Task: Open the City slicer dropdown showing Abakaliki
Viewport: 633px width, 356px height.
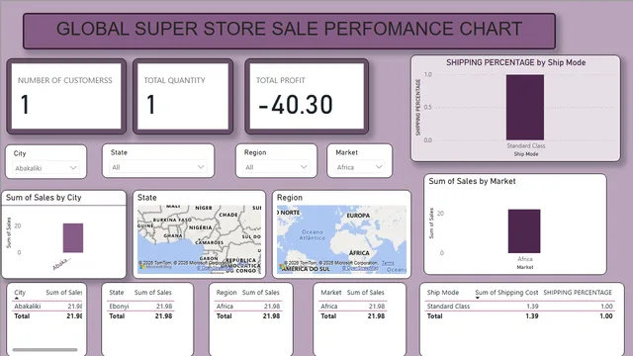Action: (x=46, y=168)
